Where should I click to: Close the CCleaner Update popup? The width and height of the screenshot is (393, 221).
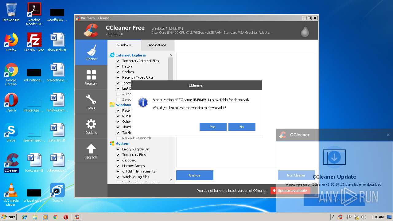coord(388,135)
